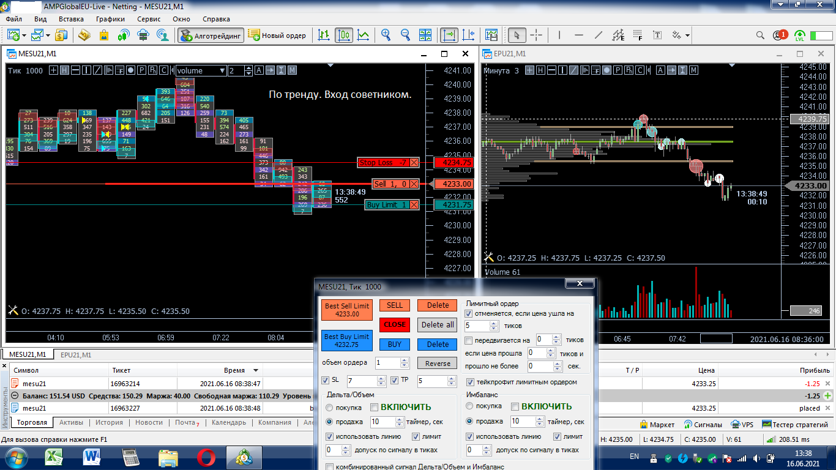Viewport: 836px width, 470px height.
Task: Click the red CLOSE button
Action: 395,324
